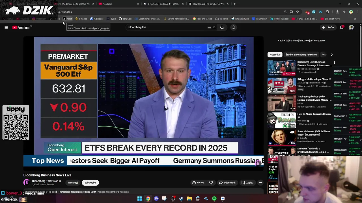Open the FinancialJuice bookmark

(240, 19)
